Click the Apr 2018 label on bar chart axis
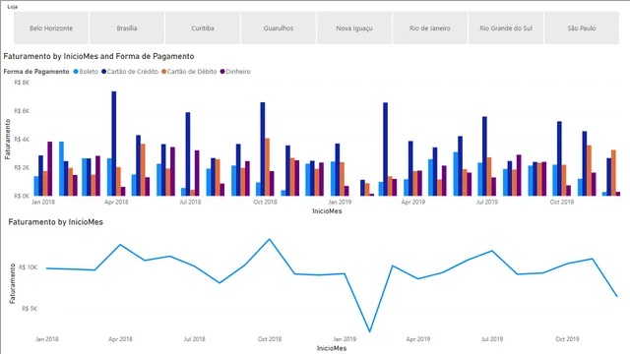The image size is (630, 354). click(116, 202)
